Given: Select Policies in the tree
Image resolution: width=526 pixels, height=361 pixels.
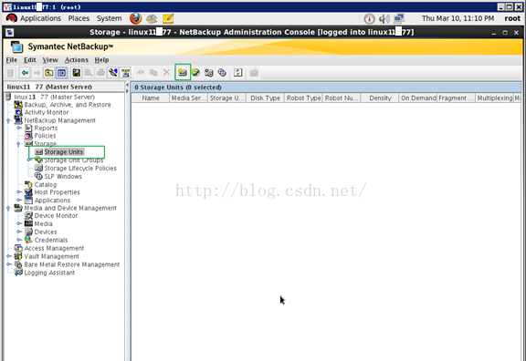Looking at the screenshot, I should (x=45, y=136).
